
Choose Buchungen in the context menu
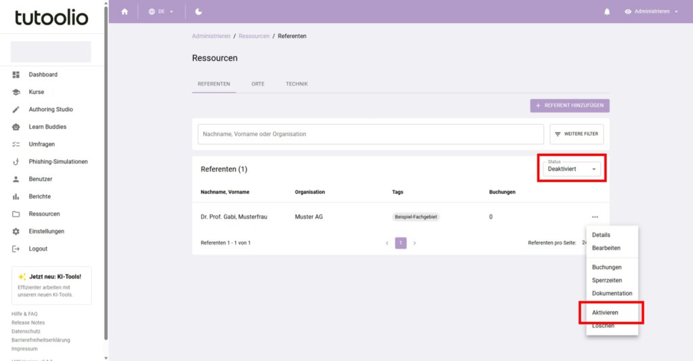pos(612,268)
